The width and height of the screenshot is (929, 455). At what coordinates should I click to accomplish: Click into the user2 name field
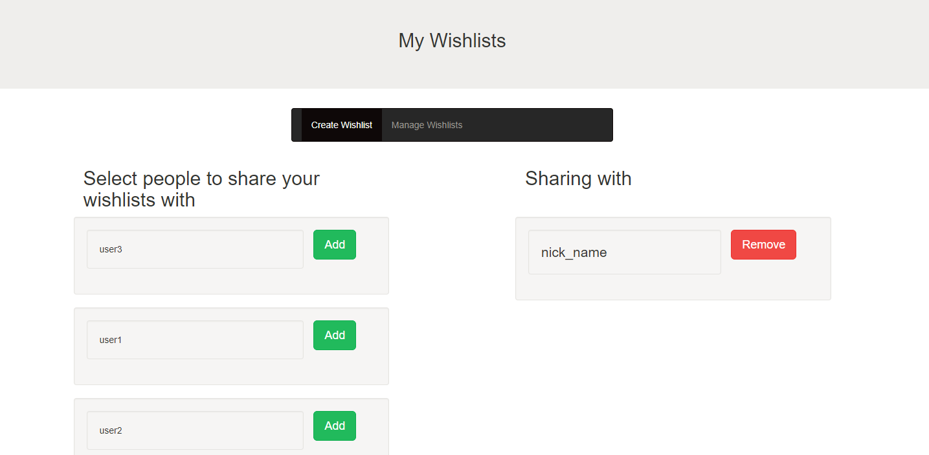[x=195, y=430]
